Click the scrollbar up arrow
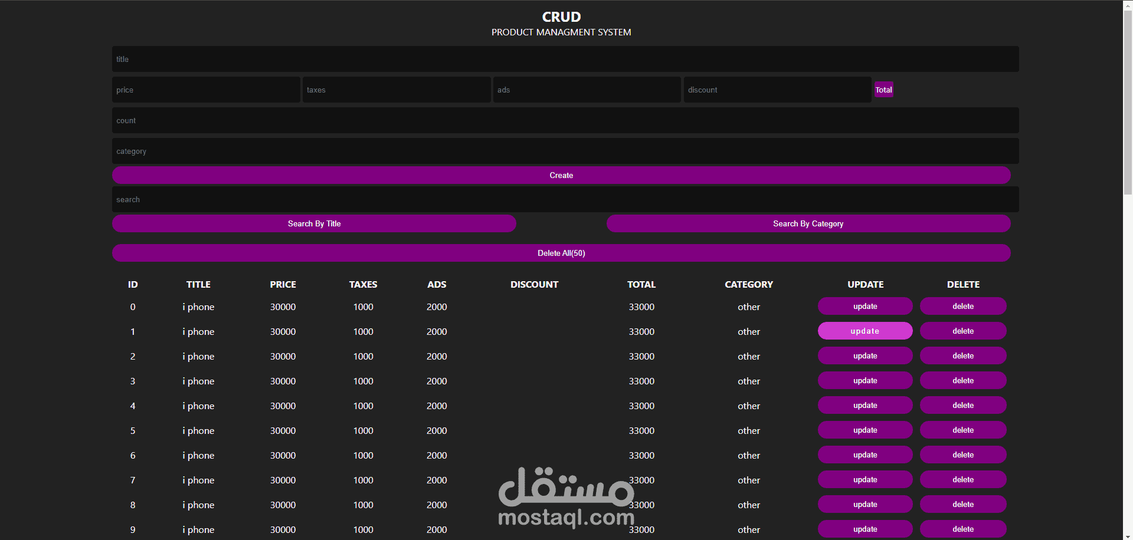Image resolution: width=1133 pixels, height=540 pixels. [1128, 5]
